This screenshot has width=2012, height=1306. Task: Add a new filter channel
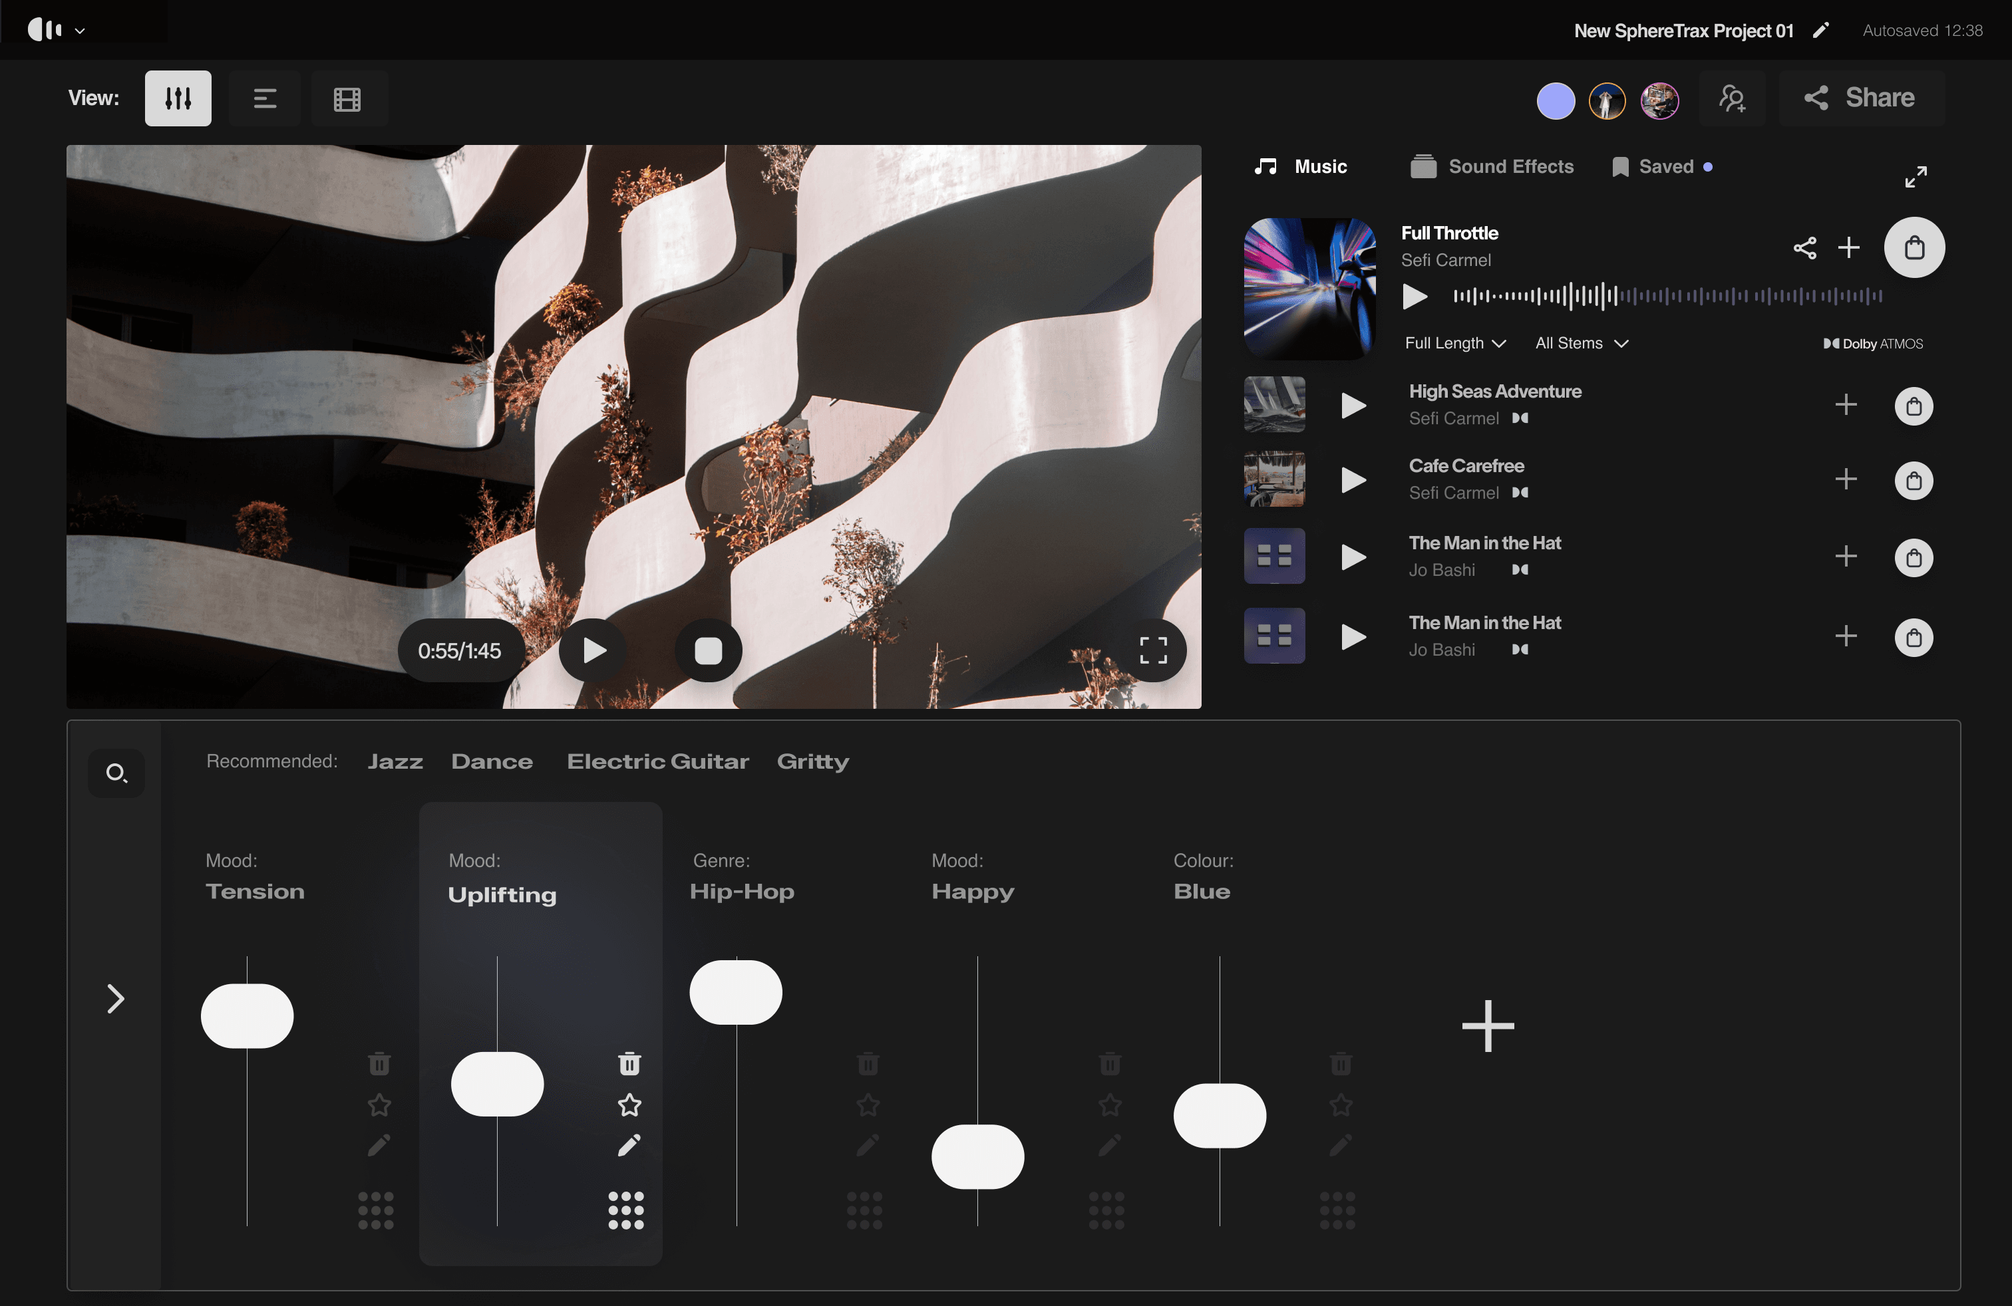[1488, 1027]
